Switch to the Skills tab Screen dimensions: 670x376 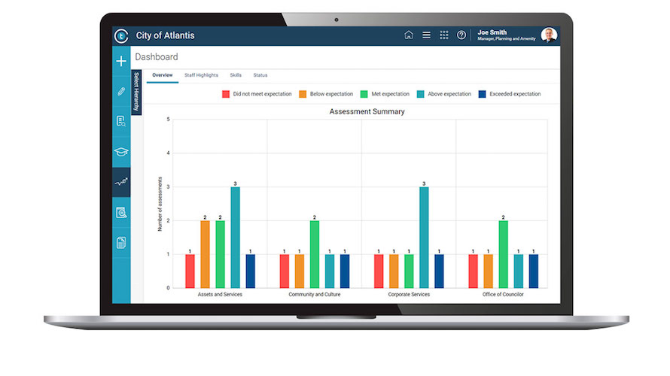(x=236, y=75)
